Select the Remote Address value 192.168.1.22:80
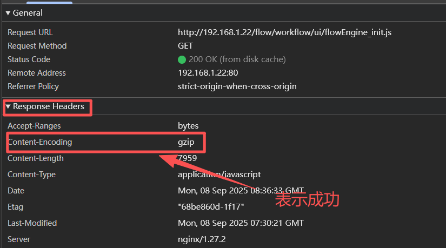Screen dimensions: 446x248 208,73
